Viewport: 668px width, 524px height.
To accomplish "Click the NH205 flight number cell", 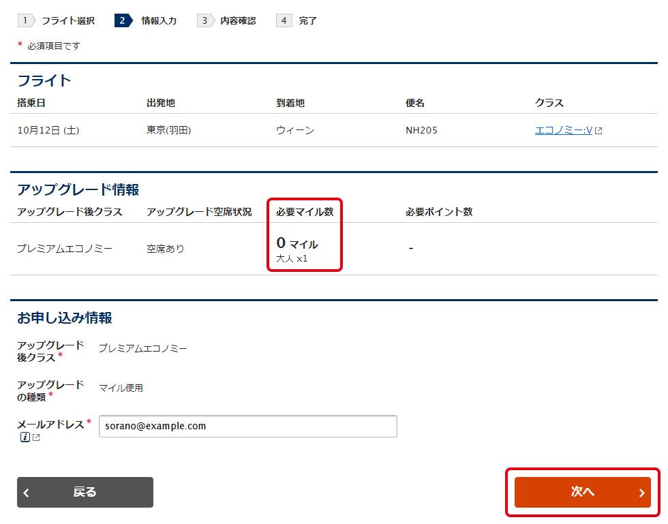I will (421, 130).
